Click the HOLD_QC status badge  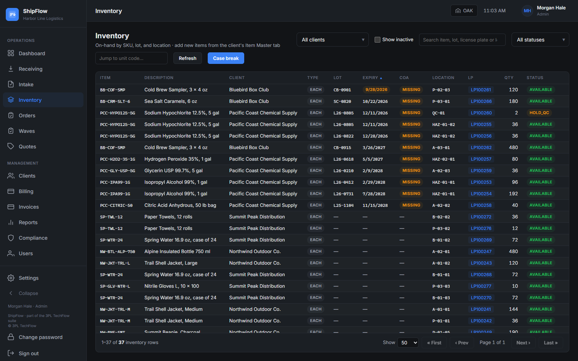point(539,113)
